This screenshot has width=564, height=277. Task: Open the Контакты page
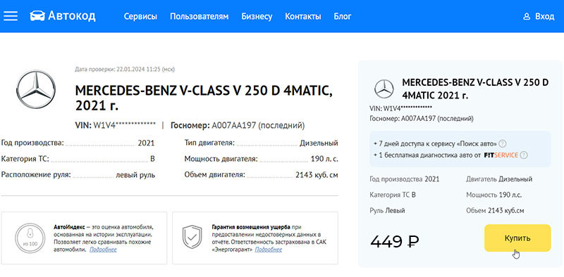303,16
